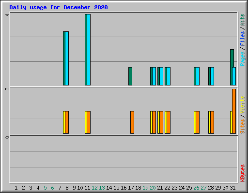The image size is (248, 193).
Task: Select the orange bar on day 28
Action: 212,122
